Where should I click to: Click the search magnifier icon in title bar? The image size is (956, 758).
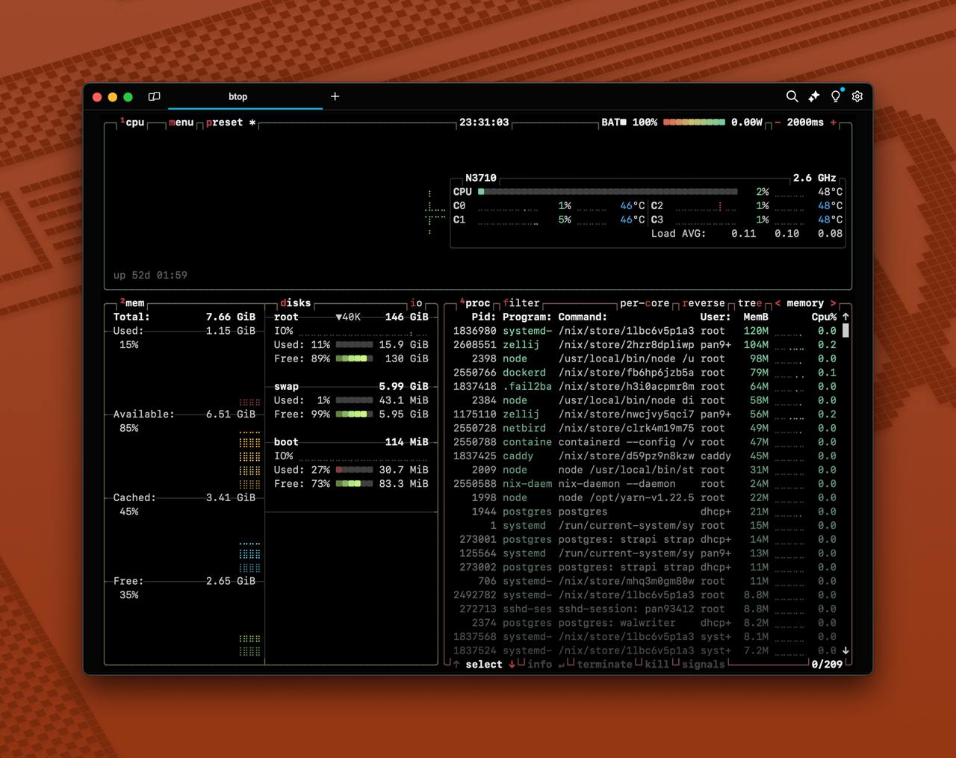[x=792, y=96]
